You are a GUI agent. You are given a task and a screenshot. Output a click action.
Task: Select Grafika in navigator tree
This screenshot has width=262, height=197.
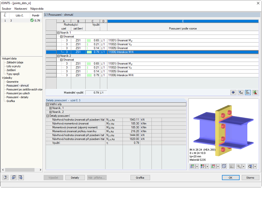[x=11, y=101]
